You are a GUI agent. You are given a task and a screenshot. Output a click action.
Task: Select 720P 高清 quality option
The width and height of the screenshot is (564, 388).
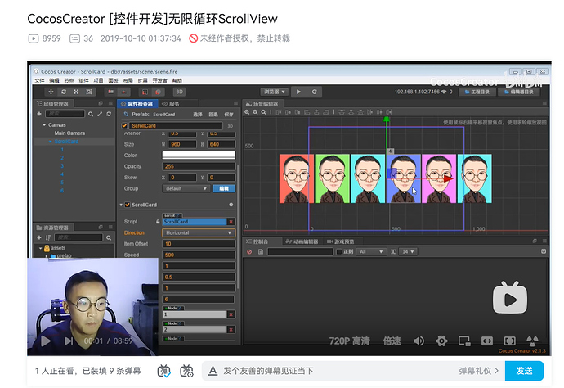[349, 341]
